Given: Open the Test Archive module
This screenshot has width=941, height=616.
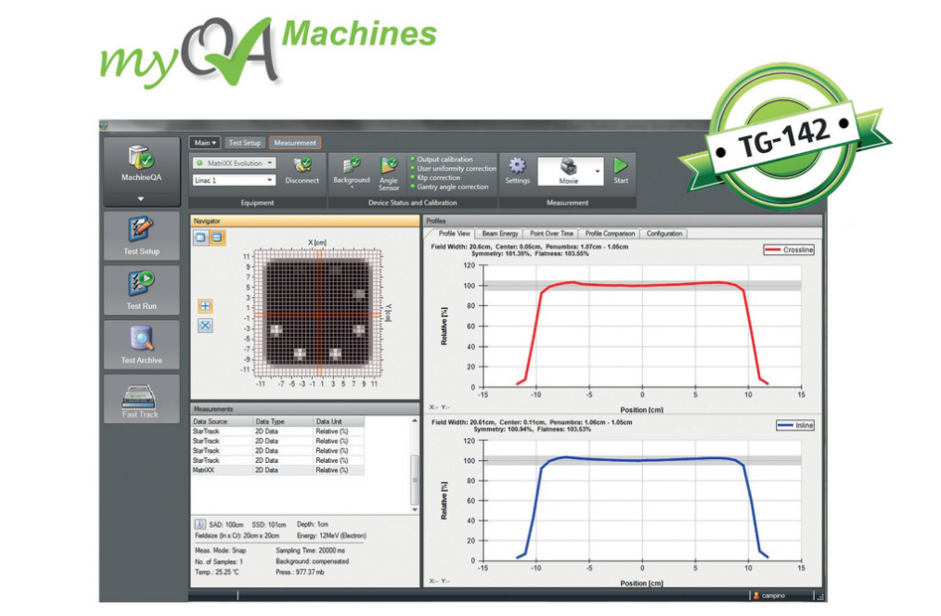Looking at the screenshot, I should point(142,345).
